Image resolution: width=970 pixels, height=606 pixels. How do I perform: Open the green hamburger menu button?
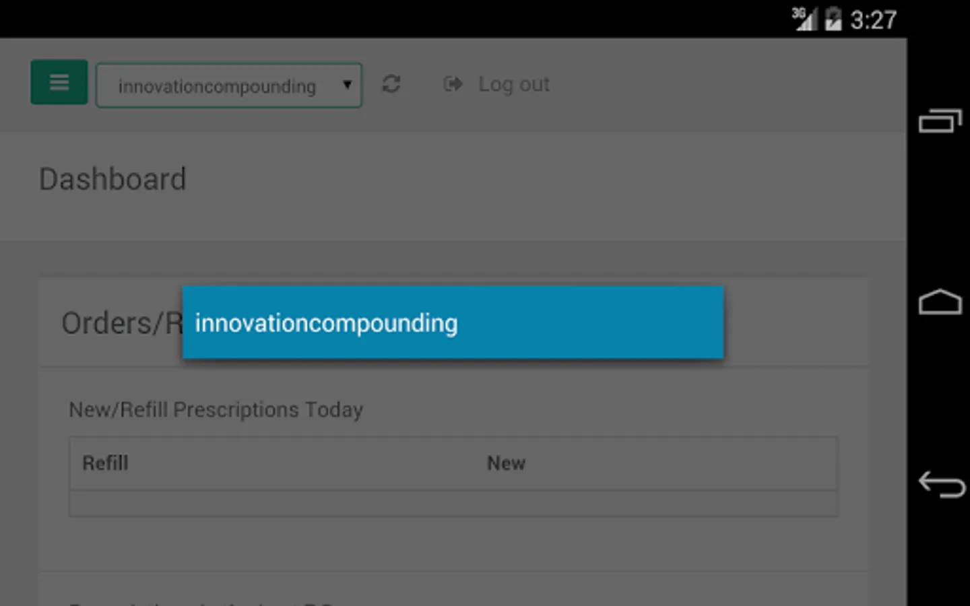59,82
